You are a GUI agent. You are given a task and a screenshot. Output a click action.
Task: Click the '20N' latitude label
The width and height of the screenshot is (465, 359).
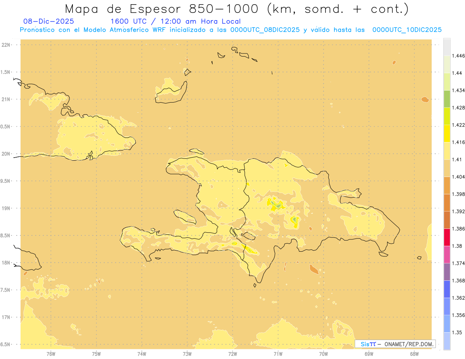tap(5, 154)
